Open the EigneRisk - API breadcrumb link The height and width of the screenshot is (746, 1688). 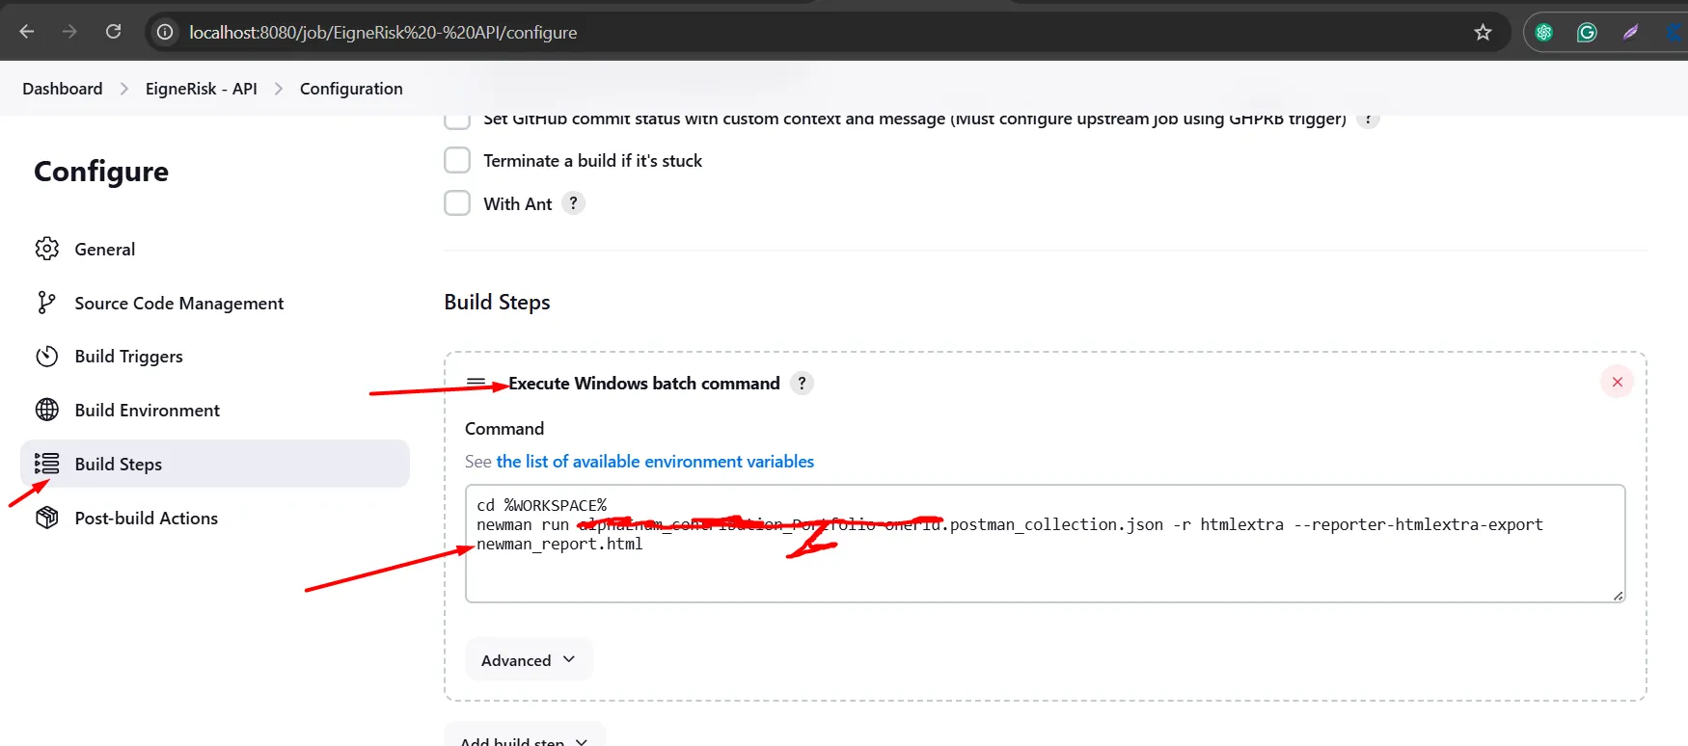pos(202,89)
